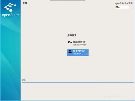
Task: Click the 配置 heading at top left
Action: 25,3
